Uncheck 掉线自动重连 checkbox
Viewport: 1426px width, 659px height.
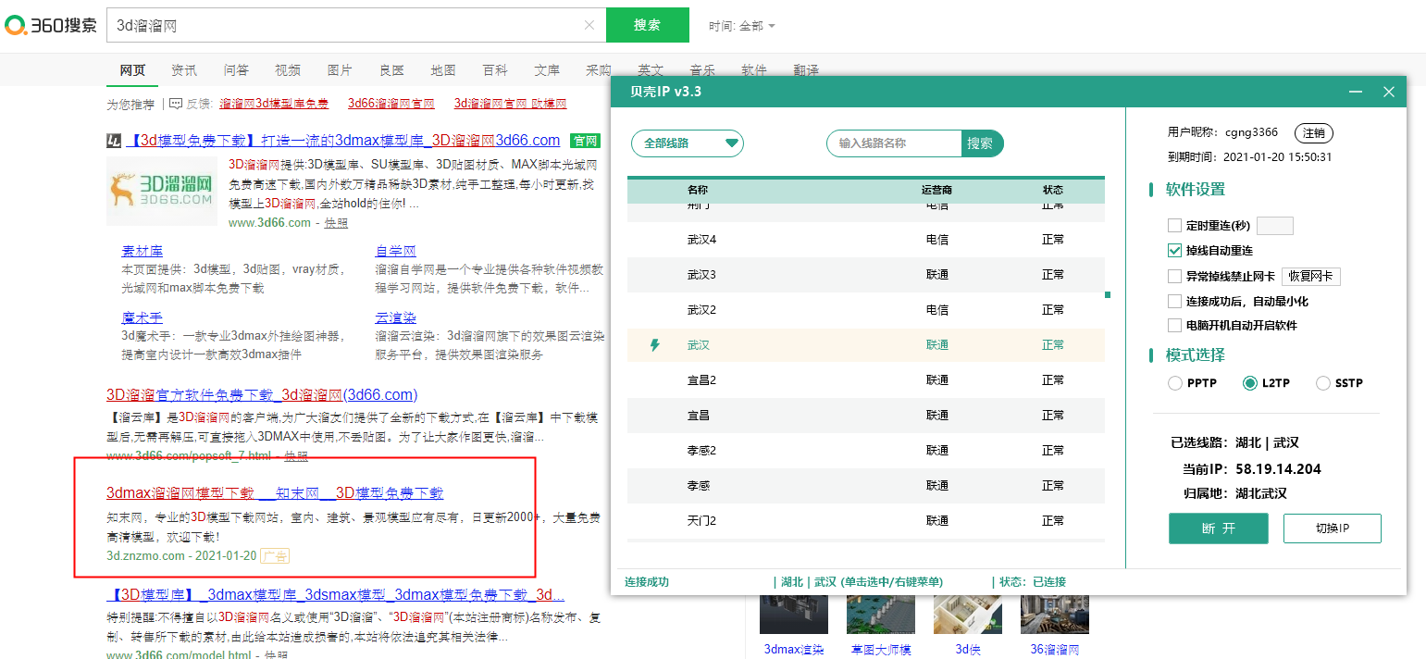tap(1175, 251)
